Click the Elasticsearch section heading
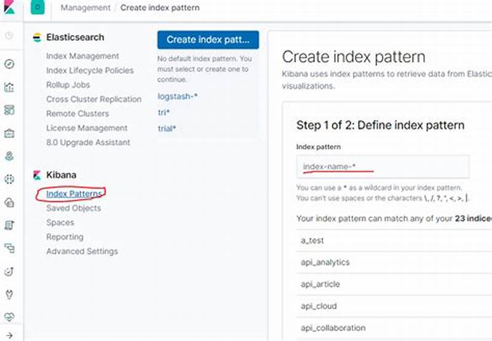This screenshot has height=341, width=492. 75,37
